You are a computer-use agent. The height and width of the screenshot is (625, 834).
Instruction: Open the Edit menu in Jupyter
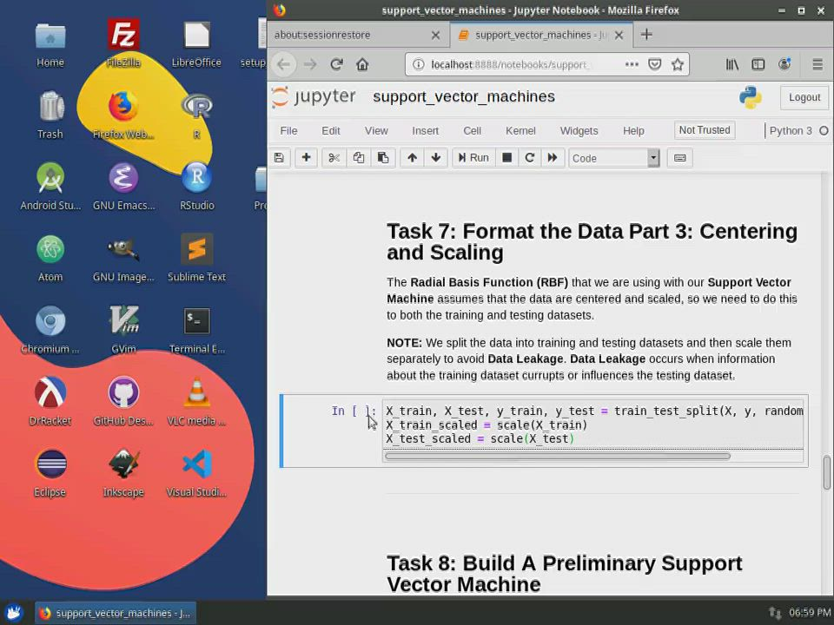tap(331, 131)
